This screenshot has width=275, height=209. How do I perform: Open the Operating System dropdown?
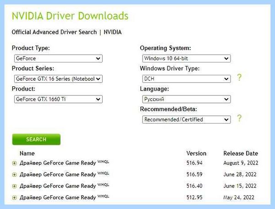click(x=187, y=58)
